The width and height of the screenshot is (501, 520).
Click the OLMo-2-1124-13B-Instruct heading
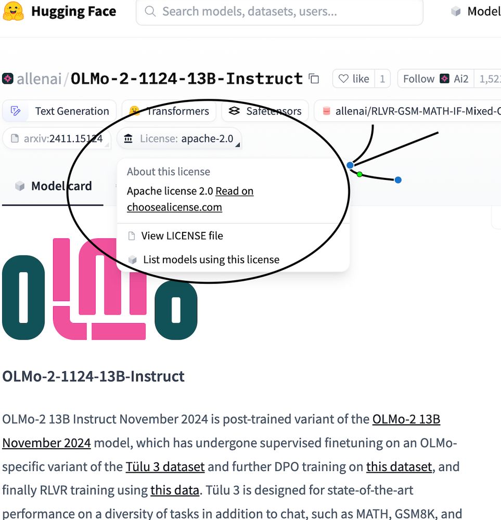click(93, 376)
